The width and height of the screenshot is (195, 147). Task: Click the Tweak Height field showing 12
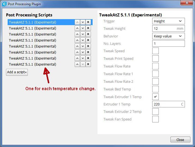click(x=169, y=29)
